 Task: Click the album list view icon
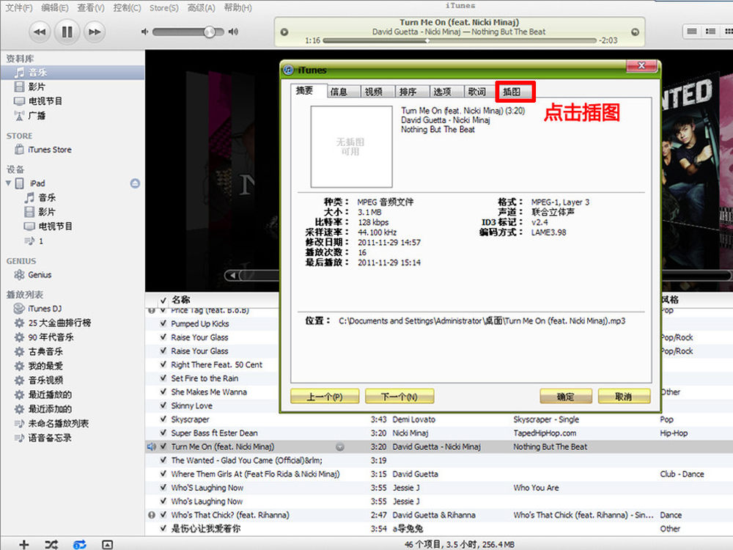pos(710,32)
